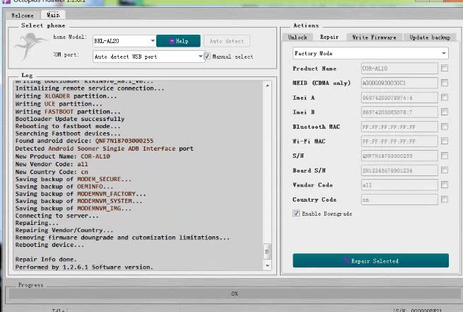Screen dimensions: 463x312
Task: Click the Bluetooth MAC input field
Action: pos(399,127)
